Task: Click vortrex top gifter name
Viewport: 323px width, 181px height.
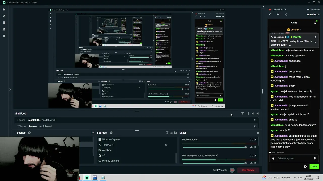Action: point(295,30)
